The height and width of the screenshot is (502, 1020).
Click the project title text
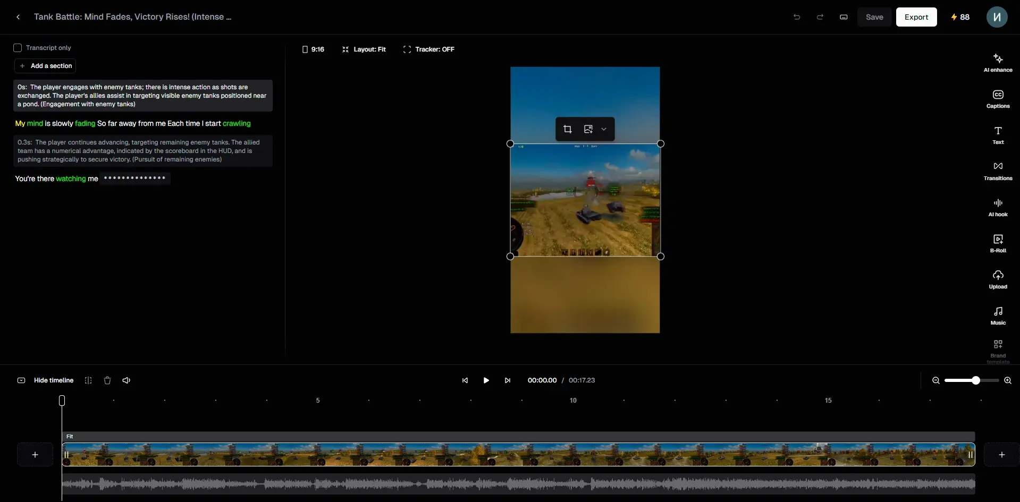(132, 17)
